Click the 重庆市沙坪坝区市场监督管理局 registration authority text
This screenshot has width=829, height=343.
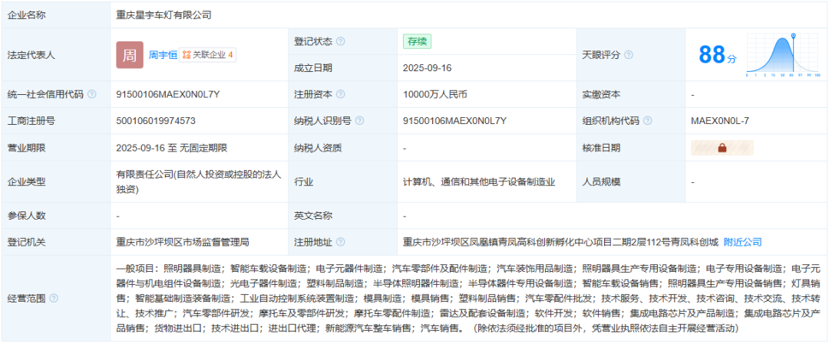click(x=182, y=242)
